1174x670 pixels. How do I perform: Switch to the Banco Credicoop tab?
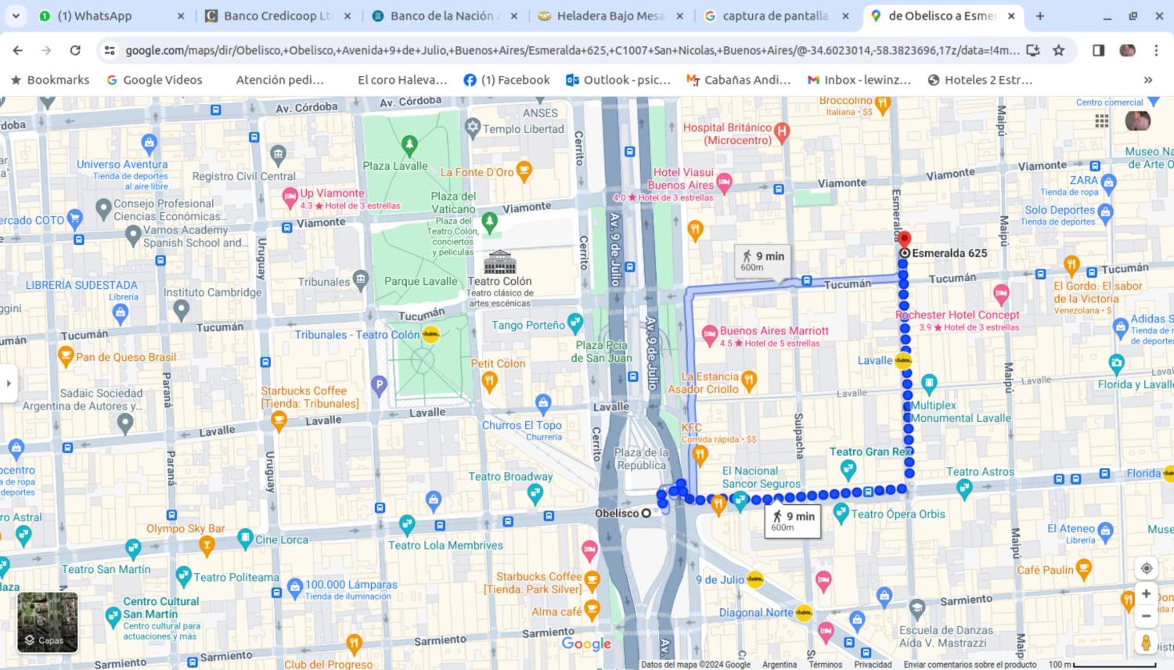click(x=277, y=16)
